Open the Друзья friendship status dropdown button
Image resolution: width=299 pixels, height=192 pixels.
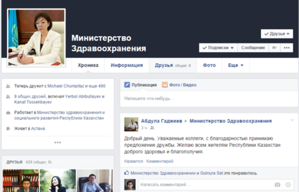point(277,34)
